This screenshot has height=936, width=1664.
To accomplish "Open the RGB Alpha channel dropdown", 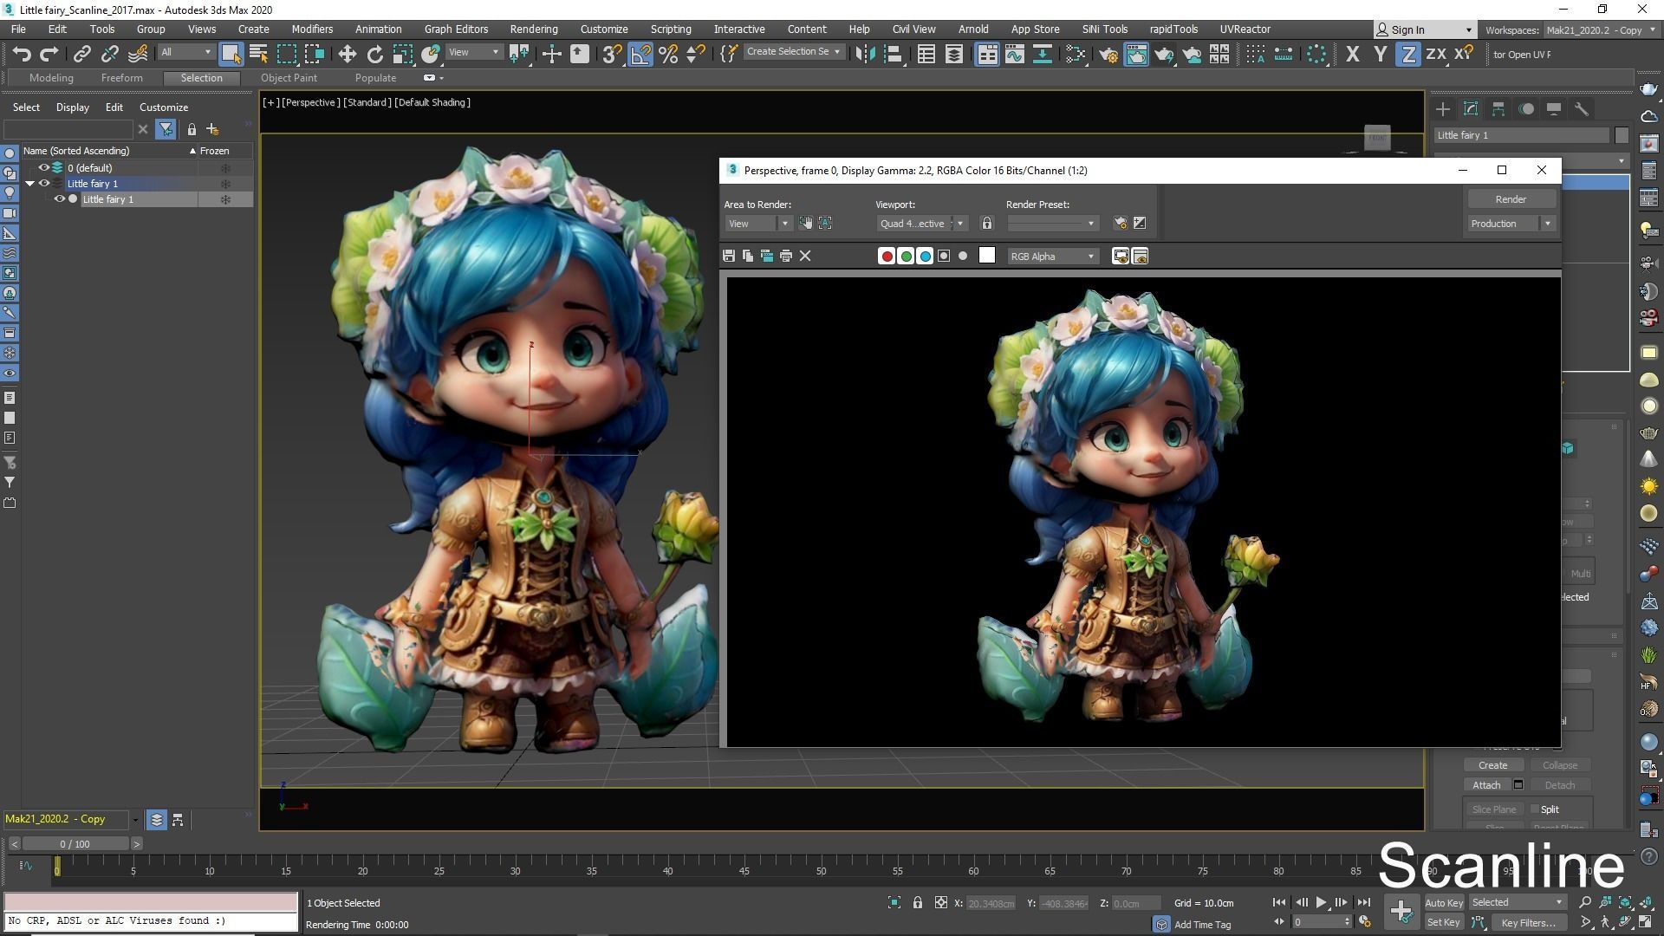I will coord(1052,257).
